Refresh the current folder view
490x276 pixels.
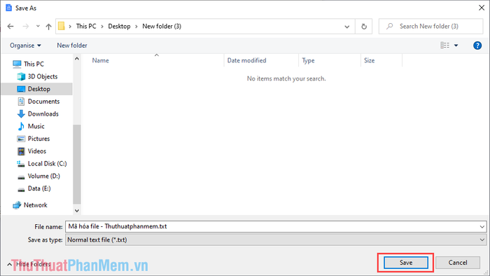click(364, 27)
